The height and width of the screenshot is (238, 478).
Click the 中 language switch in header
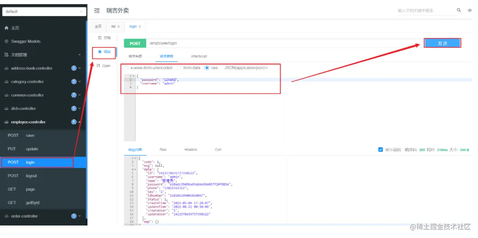(470, 11)
